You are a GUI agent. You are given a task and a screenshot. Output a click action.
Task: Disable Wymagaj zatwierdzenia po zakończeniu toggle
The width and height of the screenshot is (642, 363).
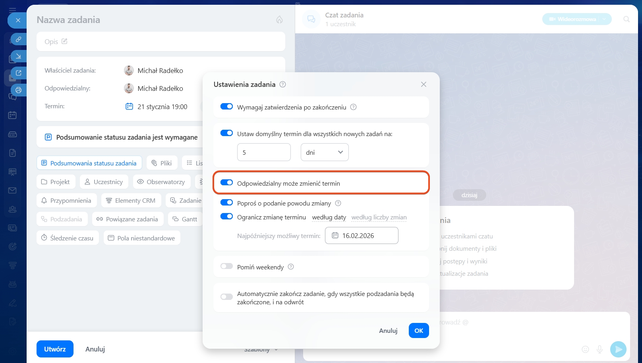click(226, 107)
